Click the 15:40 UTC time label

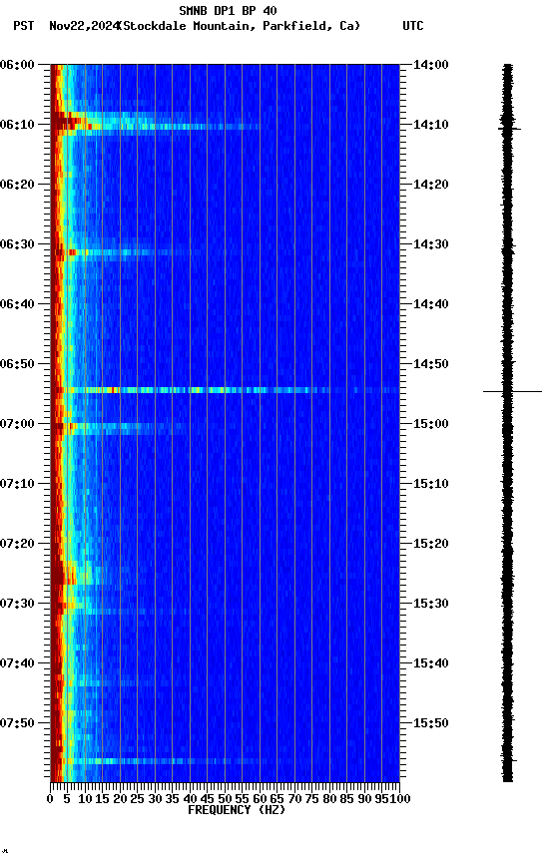coord(431,664)
